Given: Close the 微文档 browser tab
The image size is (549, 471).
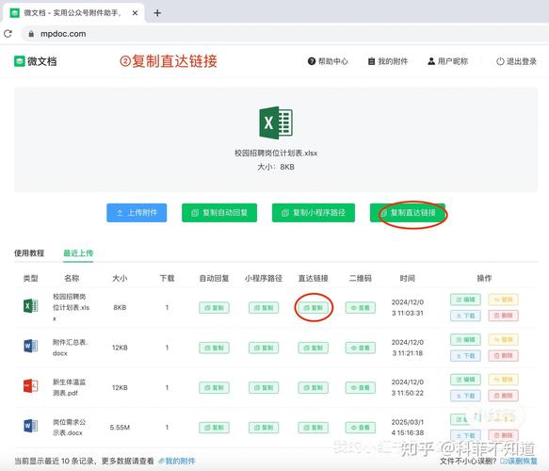Looking at the screenshot, I should [135, 13].
